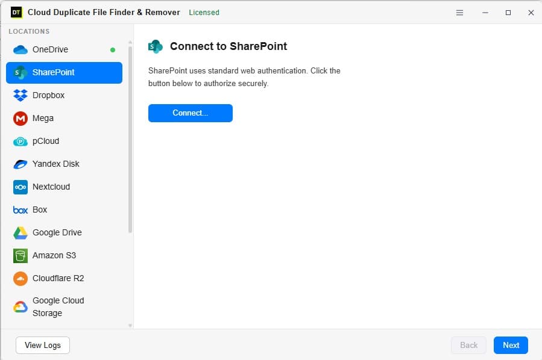Select Box in the sidebar
The image size is (542, 360).
coord(65,210)
